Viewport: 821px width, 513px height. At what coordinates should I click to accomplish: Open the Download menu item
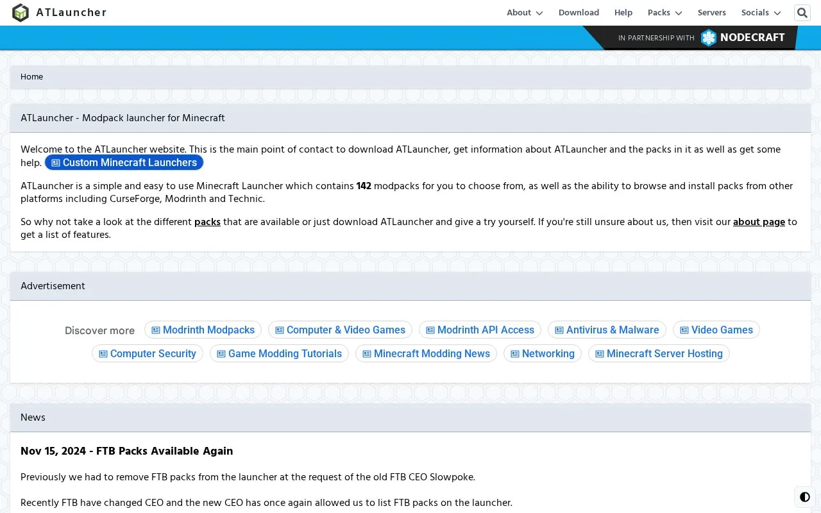click(x=579, y=13)
